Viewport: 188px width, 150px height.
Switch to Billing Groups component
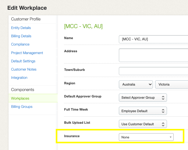22,107
